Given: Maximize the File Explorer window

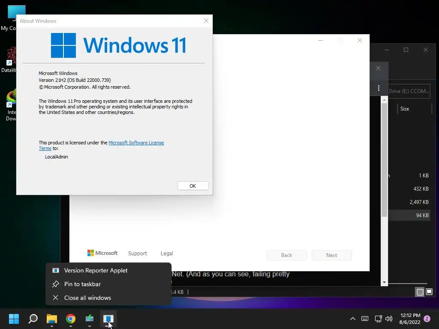Looking at the screenshot, I should [x=406, y=50].
